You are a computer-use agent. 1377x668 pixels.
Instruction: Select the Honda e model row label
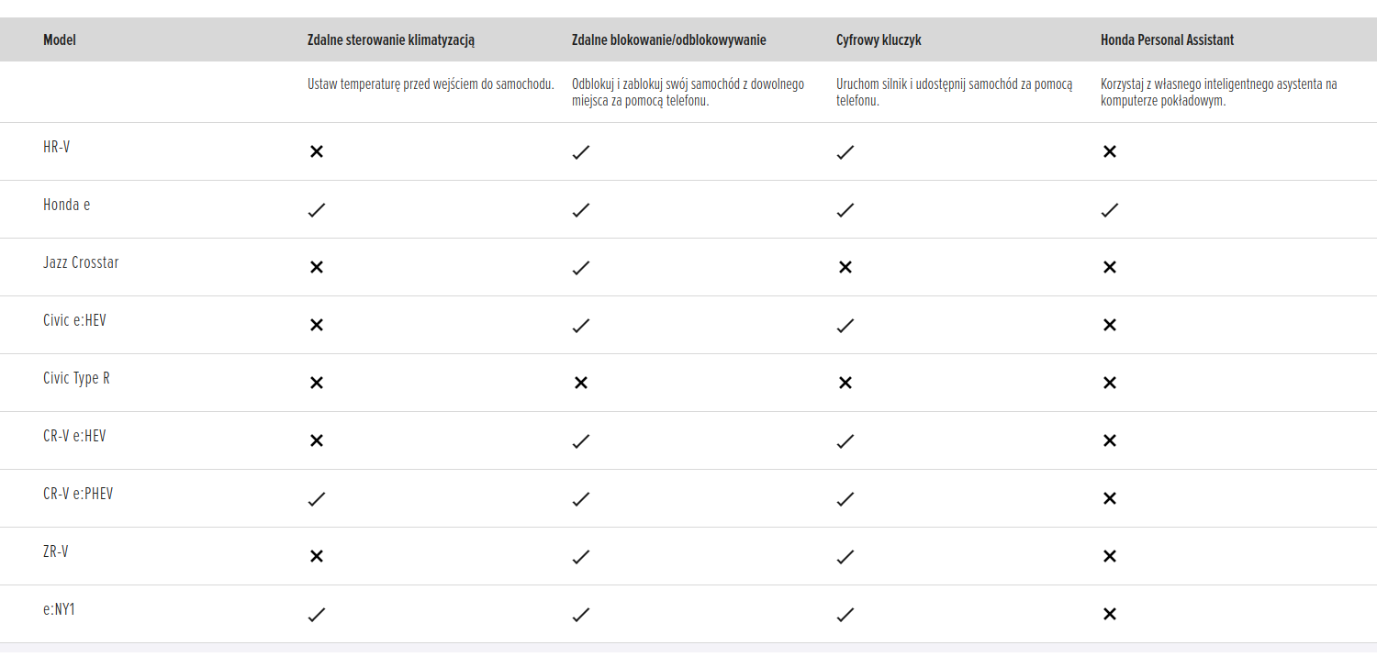[67, 205]
